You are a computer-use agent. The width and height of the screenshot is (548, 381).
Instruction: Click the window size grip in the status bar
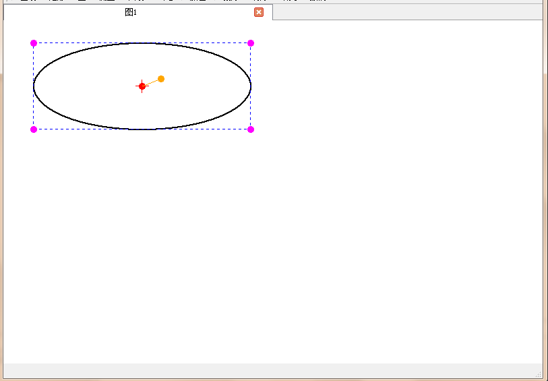coord(539,375)
